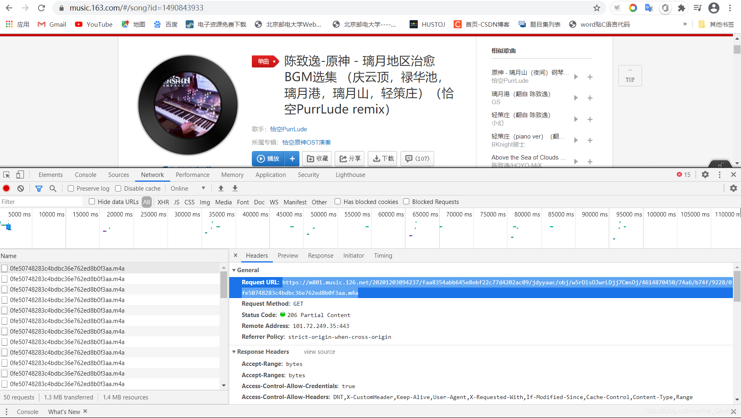Play the similar song 璃月港
741x418 pixels.
(576, 98)
